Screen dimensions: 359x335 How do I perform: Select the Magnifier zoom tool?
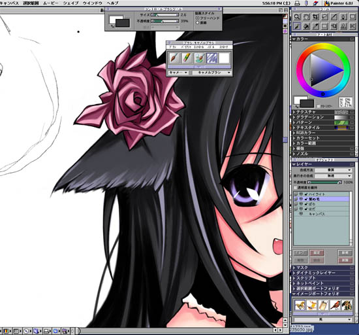pos(297,17)
